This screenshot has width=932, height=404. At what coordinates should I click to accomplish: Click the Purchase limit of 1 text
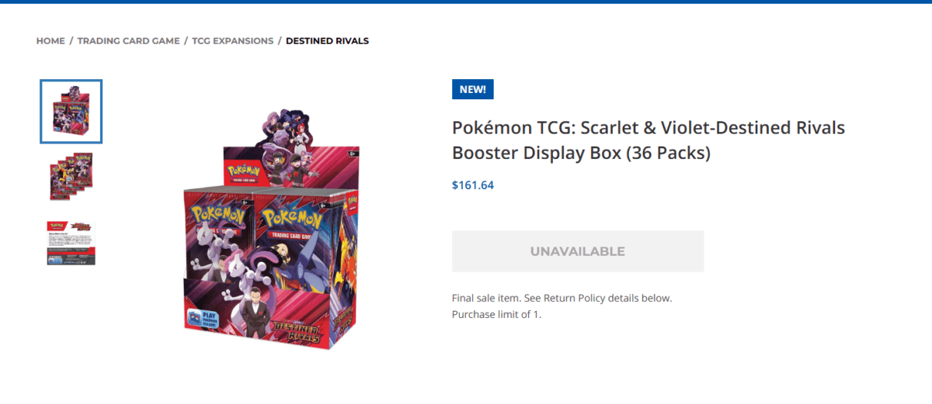[496, 314]
